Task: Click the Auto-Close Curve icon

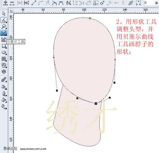Action: click(x=88, y=3)
